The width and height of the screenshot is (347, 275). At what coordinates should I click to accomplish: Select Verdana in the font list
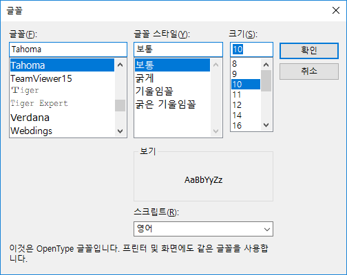[62, 118]
